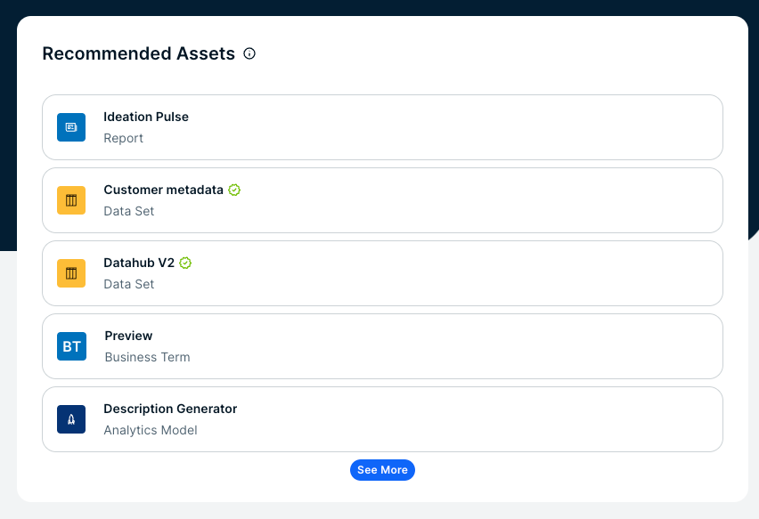Click the Description Generator rocket icon

click(x=71, y=419)
